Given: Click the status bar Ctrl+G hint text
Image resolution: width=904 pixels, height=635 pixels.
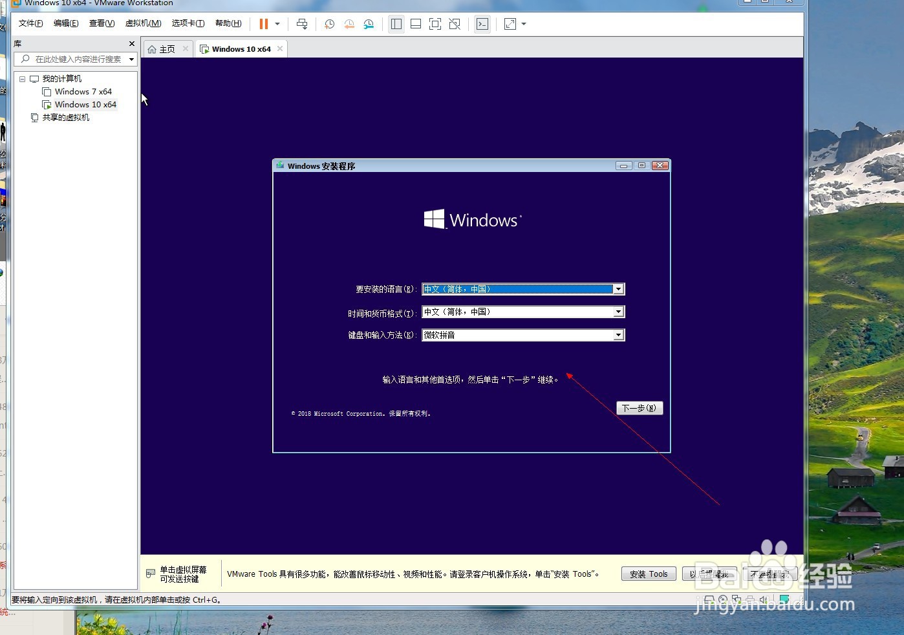Looking at the screenshot, I should click(x=116, y=599).
